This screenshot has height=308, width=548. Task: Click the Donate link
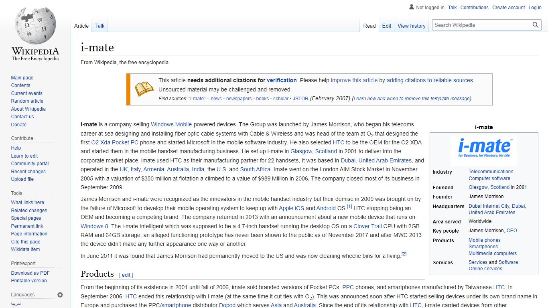(x=19, y=125)
